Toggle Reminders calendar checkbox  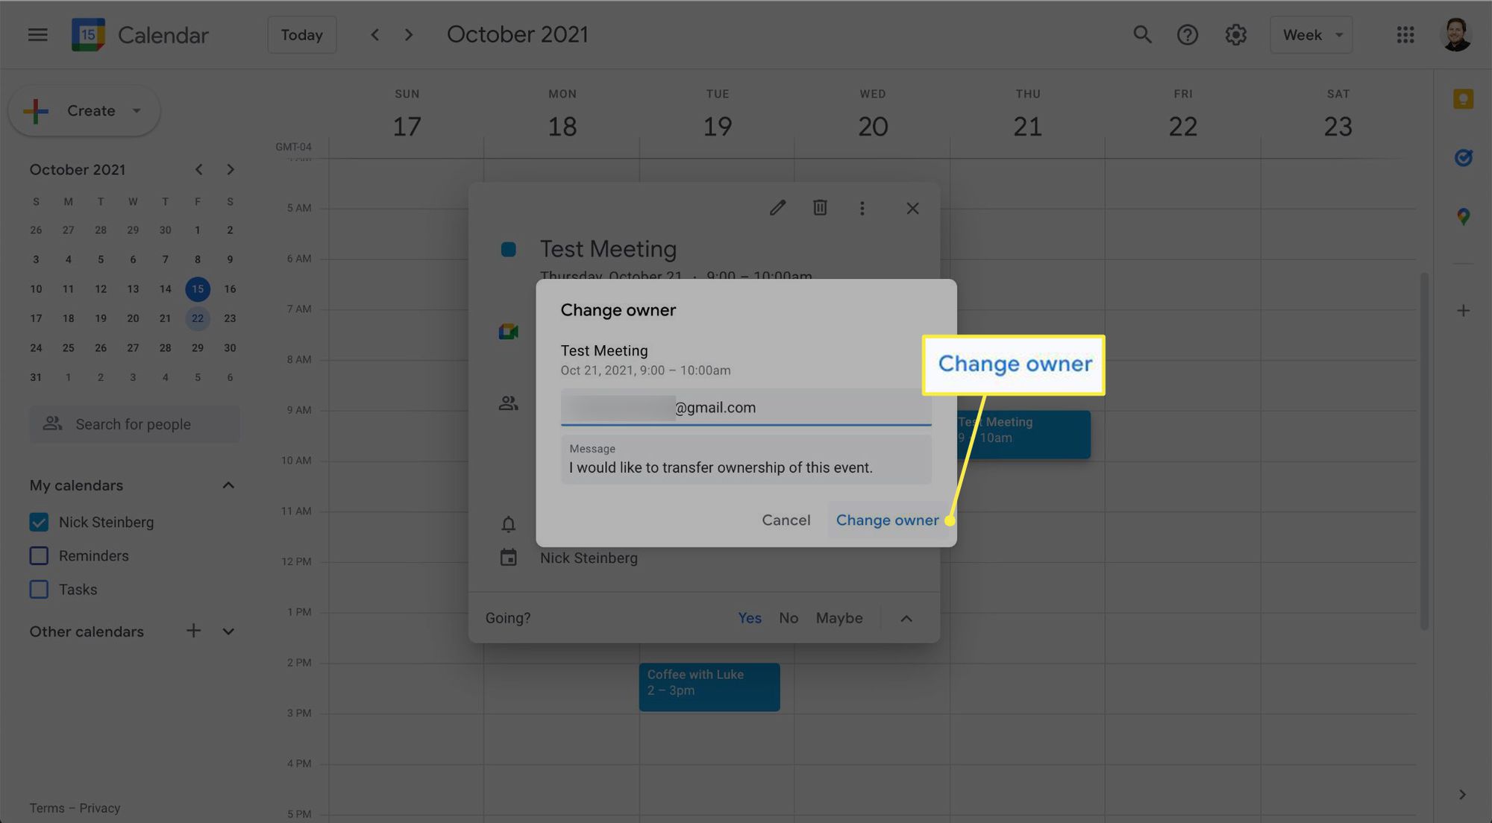(39, 556)
